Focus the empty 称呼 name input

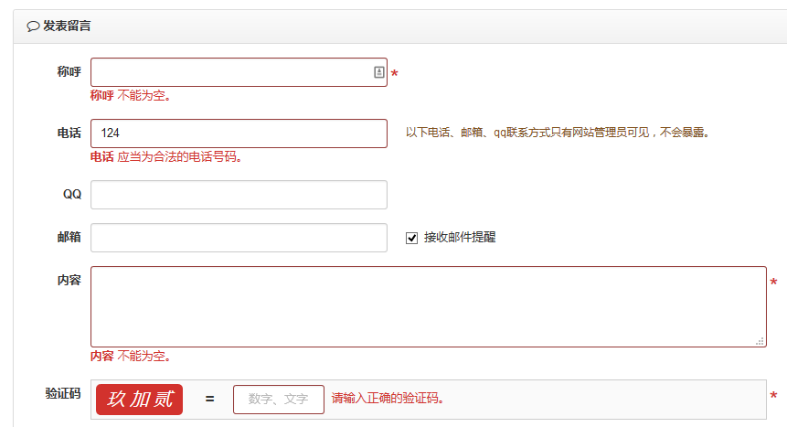pyautogui.click(x=229, y=72)
